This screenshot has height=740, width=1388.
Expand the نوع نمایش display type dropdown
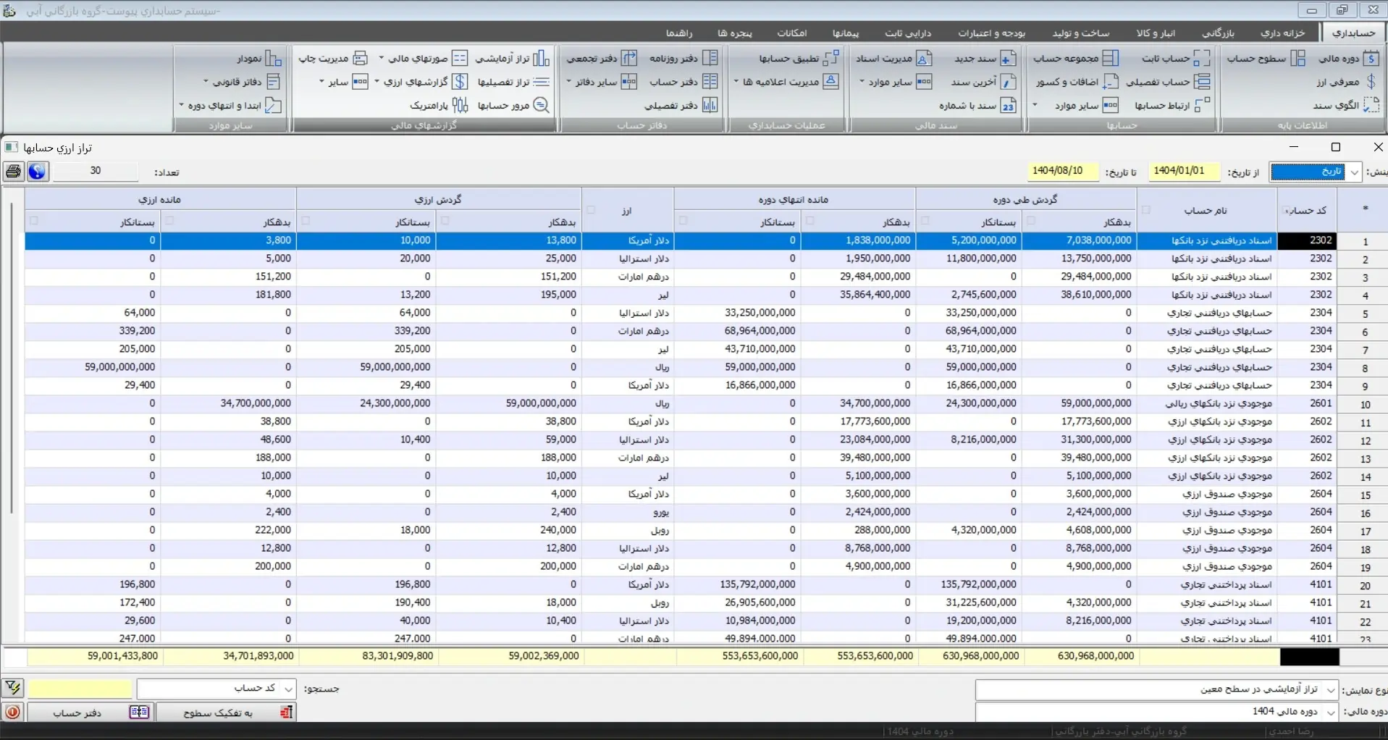[1330, 690]
